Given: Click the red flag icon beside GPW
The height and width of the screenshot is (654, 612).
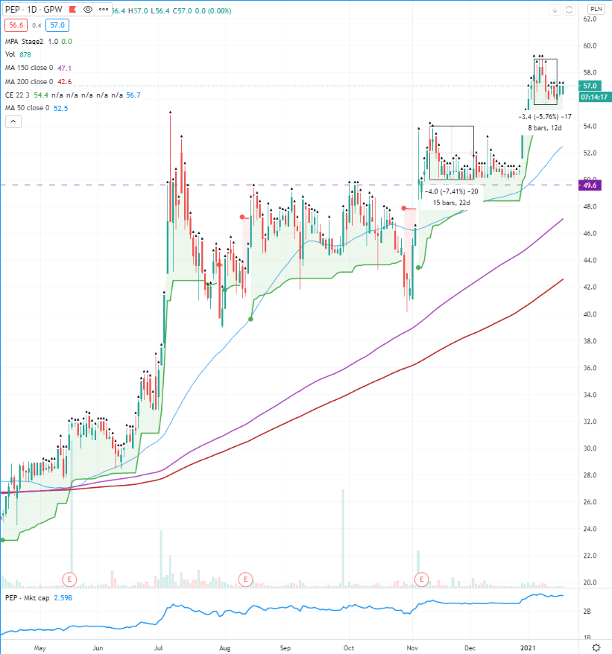Looking at the screenshot, I should (72, 10).
